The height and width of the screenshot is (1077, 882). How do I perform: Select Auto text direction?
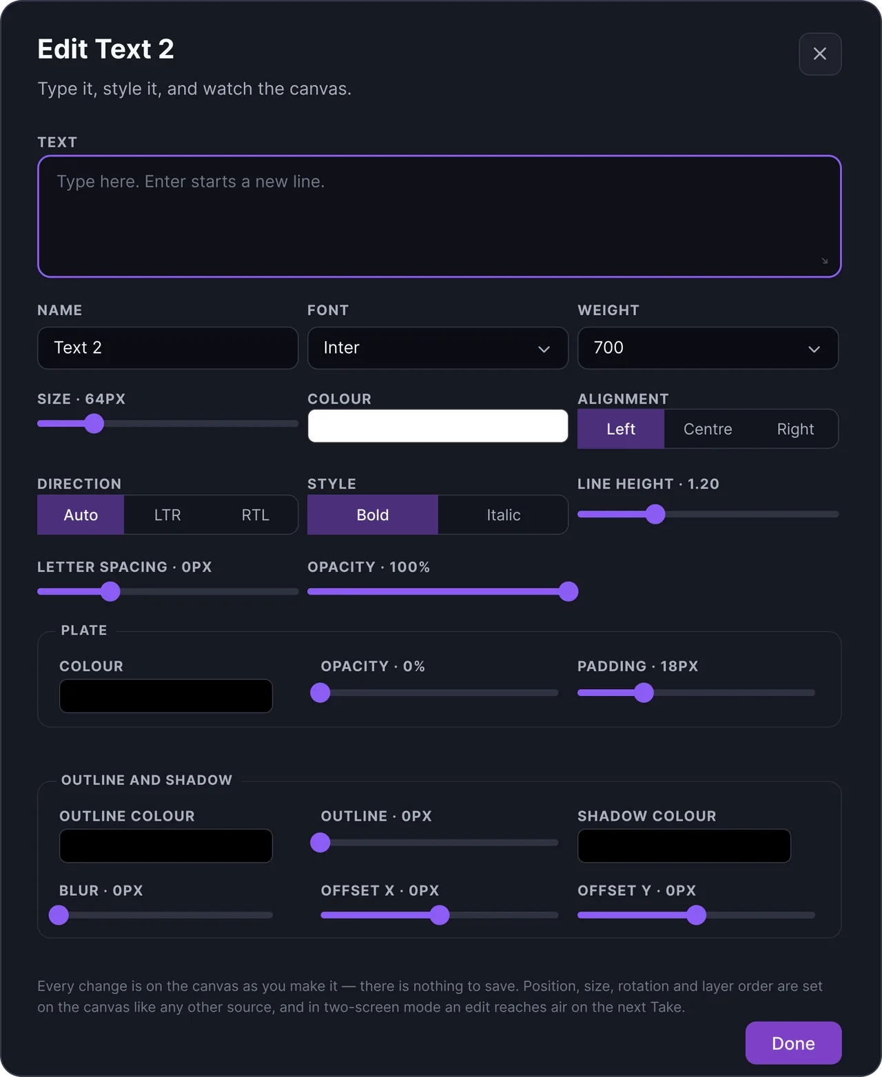click(81, 515)
